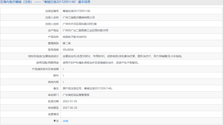Click the structure composition description text
The width and height of the screenshot is (223, 125).
[x=123, y=56]
